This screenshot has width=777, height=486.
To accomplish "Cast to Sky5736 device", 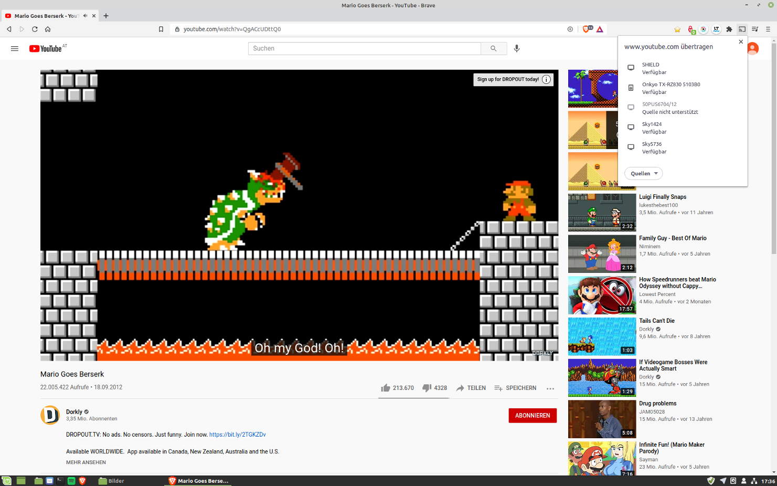I will click(683, 148).
